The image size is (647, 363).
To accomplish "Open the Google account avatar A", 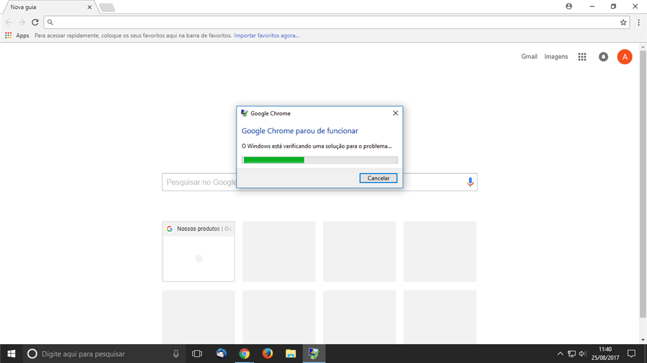I will (x=624, y=57).
